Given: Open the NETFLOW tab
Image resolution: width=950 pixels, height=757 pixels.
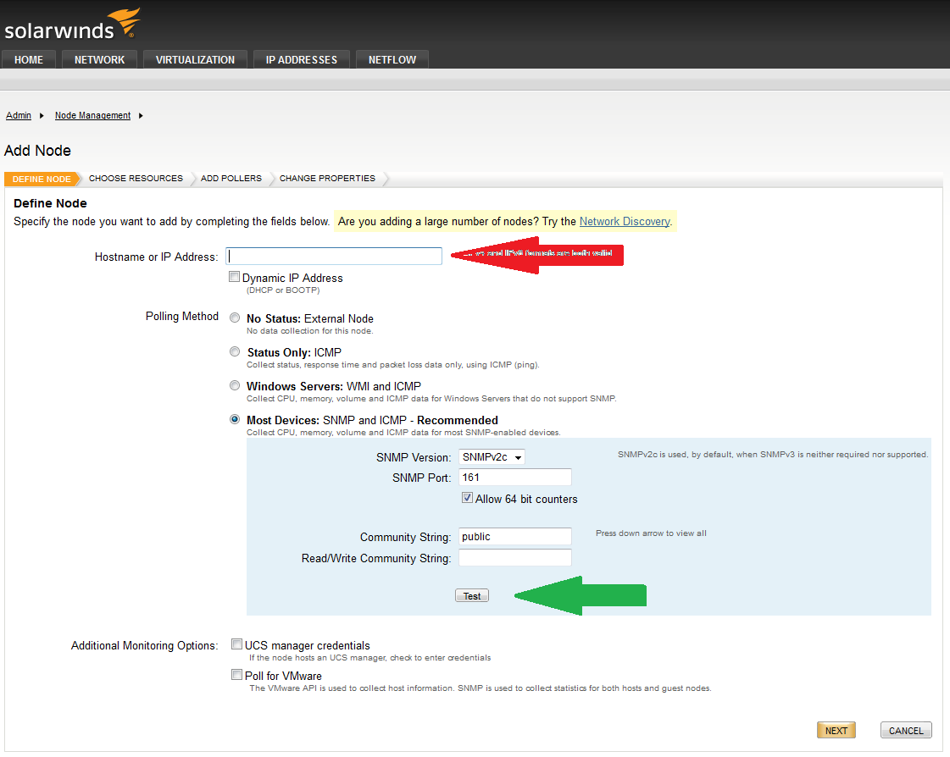Looking at the screenshot, I should pos(392,59).
